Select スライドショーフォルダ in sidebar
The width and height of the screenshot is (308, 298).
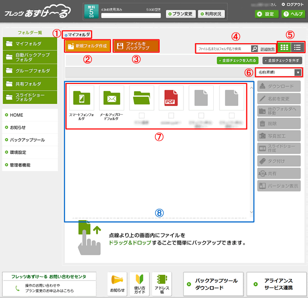pyautogui.click(x=30, y=97)
